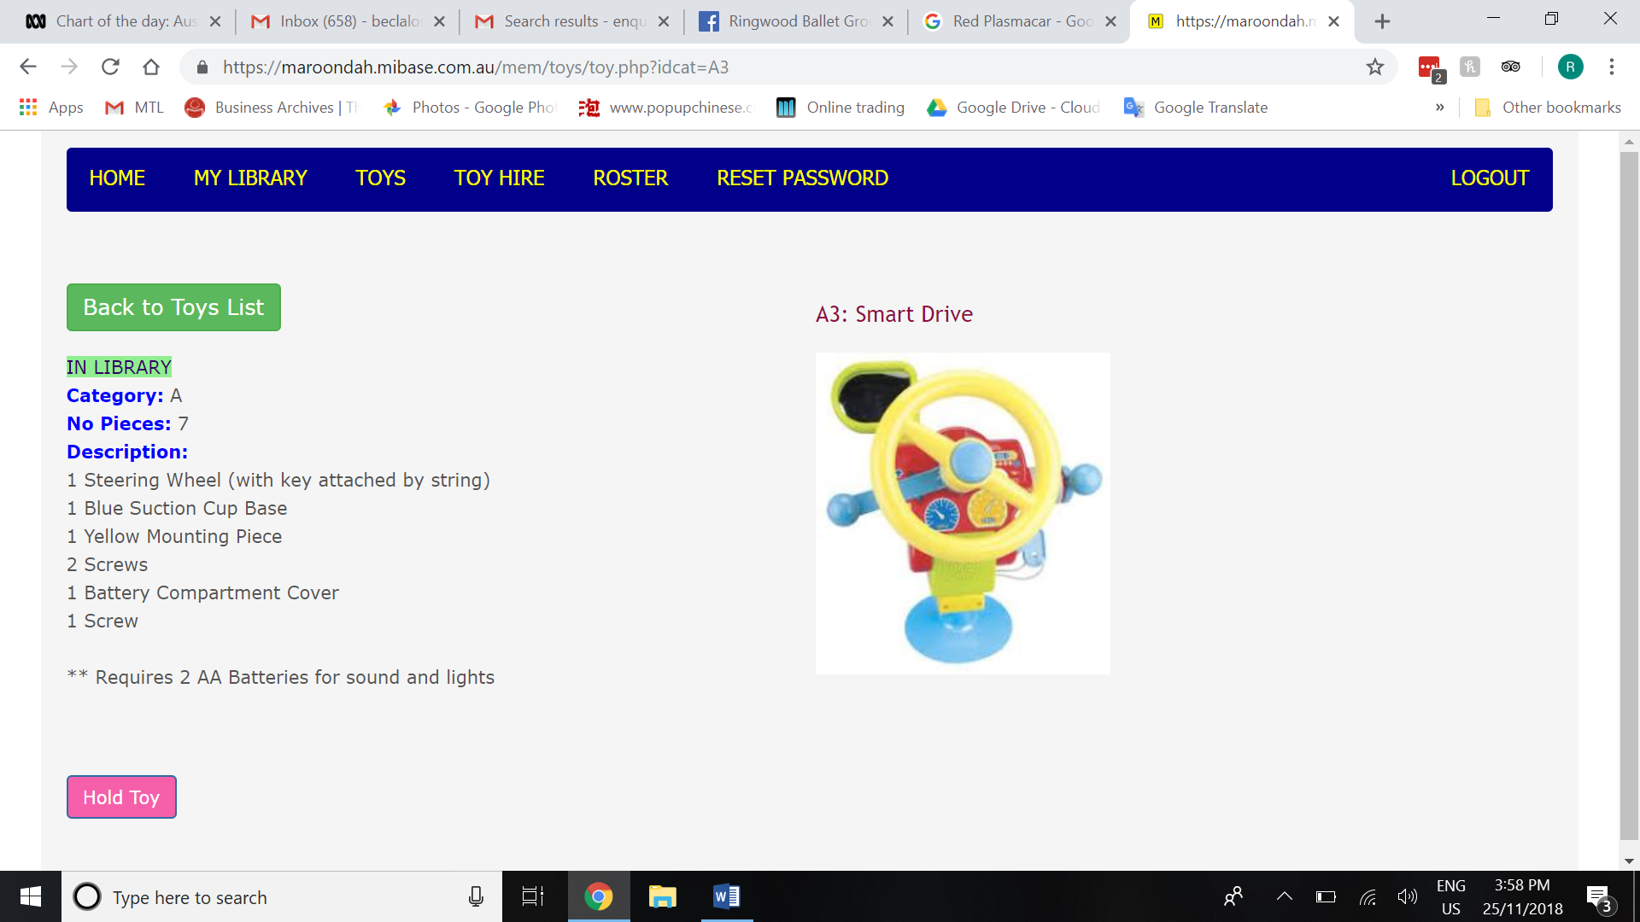The width and height of the screenshot is (1640, 922).
Task: Open Google Translate bookmark
Action: pos(1196,108)
